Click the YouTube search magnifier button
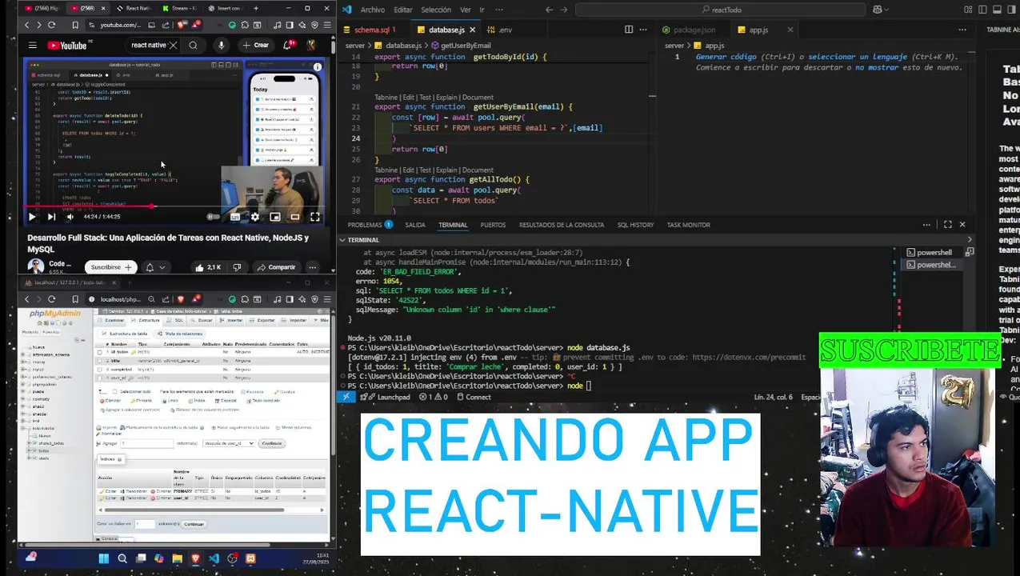 (x=193, y=46)
